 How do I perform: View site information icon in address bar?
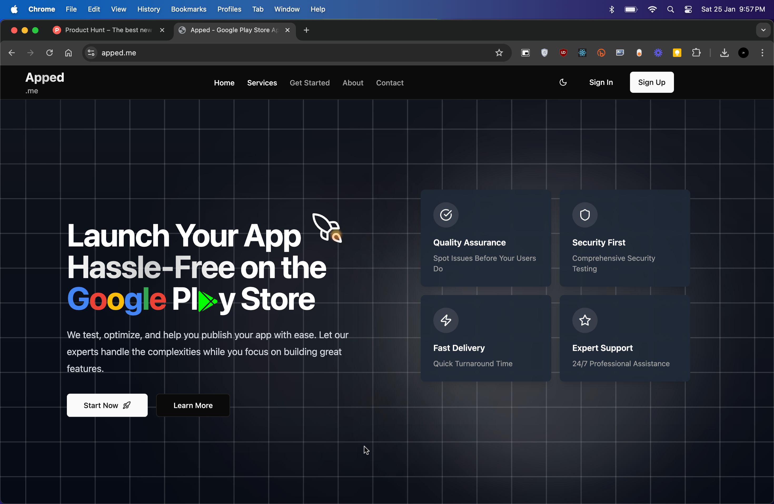[x=91, y=53]
